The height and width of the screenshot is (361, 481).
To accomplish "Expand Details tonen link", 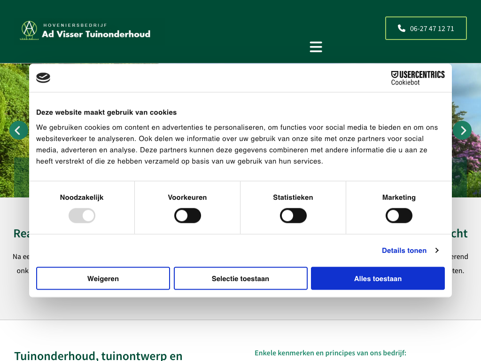I will [404, 251].
